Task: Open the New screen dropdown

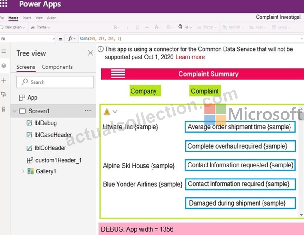Action: [13, 27]
